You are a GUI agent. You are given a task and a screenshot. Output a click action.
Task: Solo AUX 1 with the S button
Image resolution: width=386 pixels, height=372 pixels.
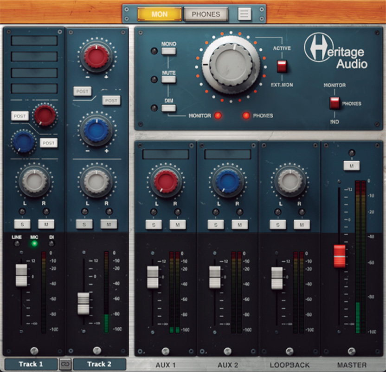pos(154,225)
